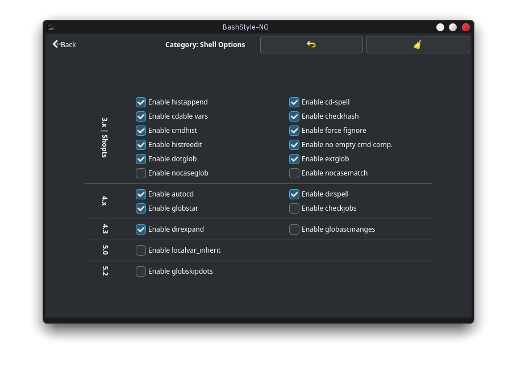
Task: Check Enable checkjobs option
Action: click(294, 208)
